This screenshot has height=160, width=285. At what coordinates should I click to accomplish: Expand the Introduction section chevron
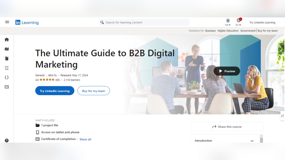point(252,141)
